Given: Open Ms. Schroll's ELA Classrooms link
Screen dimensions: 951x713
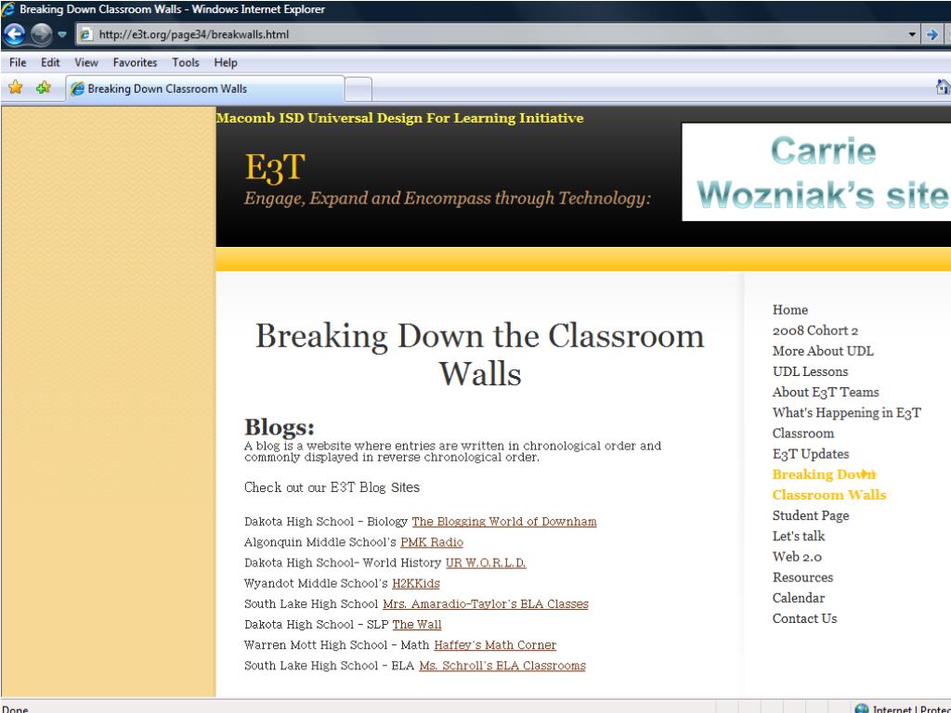Looking at the screenshot, I should tap(502, 666).
